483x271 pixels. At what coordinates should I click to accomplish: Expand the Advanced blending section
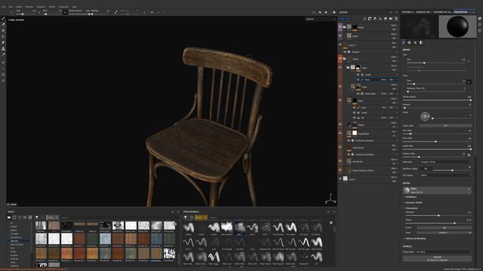coord(414,239)
